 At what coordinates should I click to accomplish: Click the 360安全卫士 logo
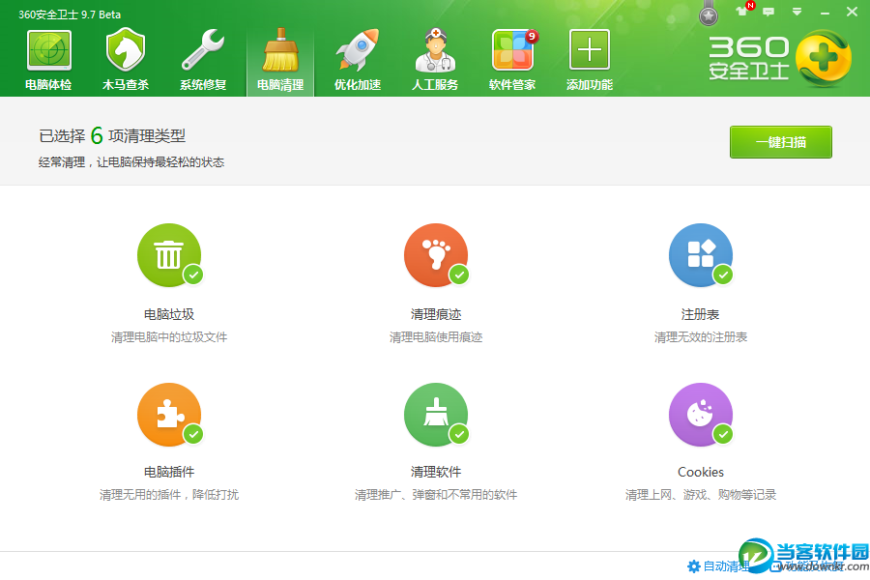tap(779, 58)
